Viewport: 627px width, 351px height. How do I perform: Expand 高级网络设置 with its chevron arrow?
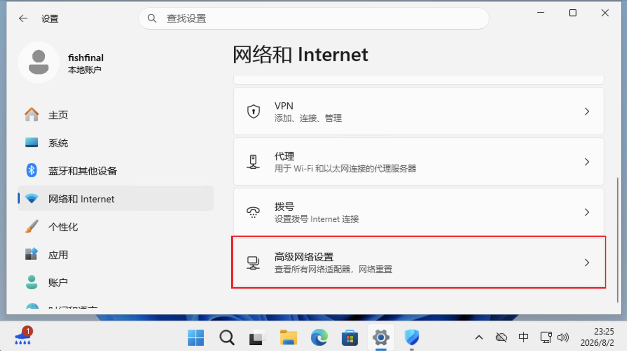[x=587, y=262]
